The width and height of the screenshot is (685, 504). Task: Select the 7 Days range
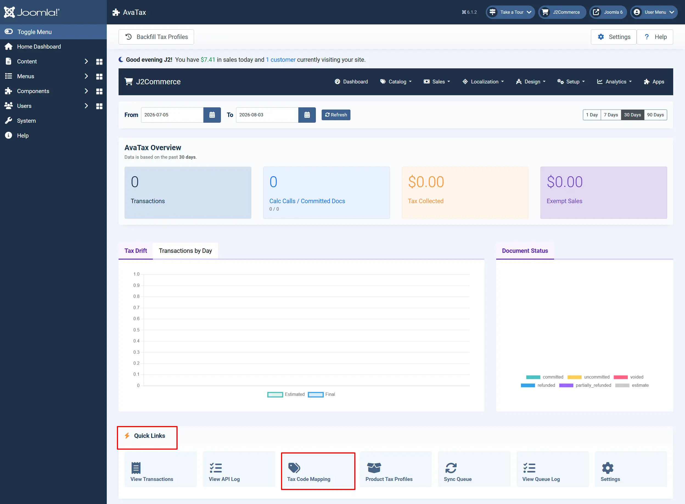point(611,115)
